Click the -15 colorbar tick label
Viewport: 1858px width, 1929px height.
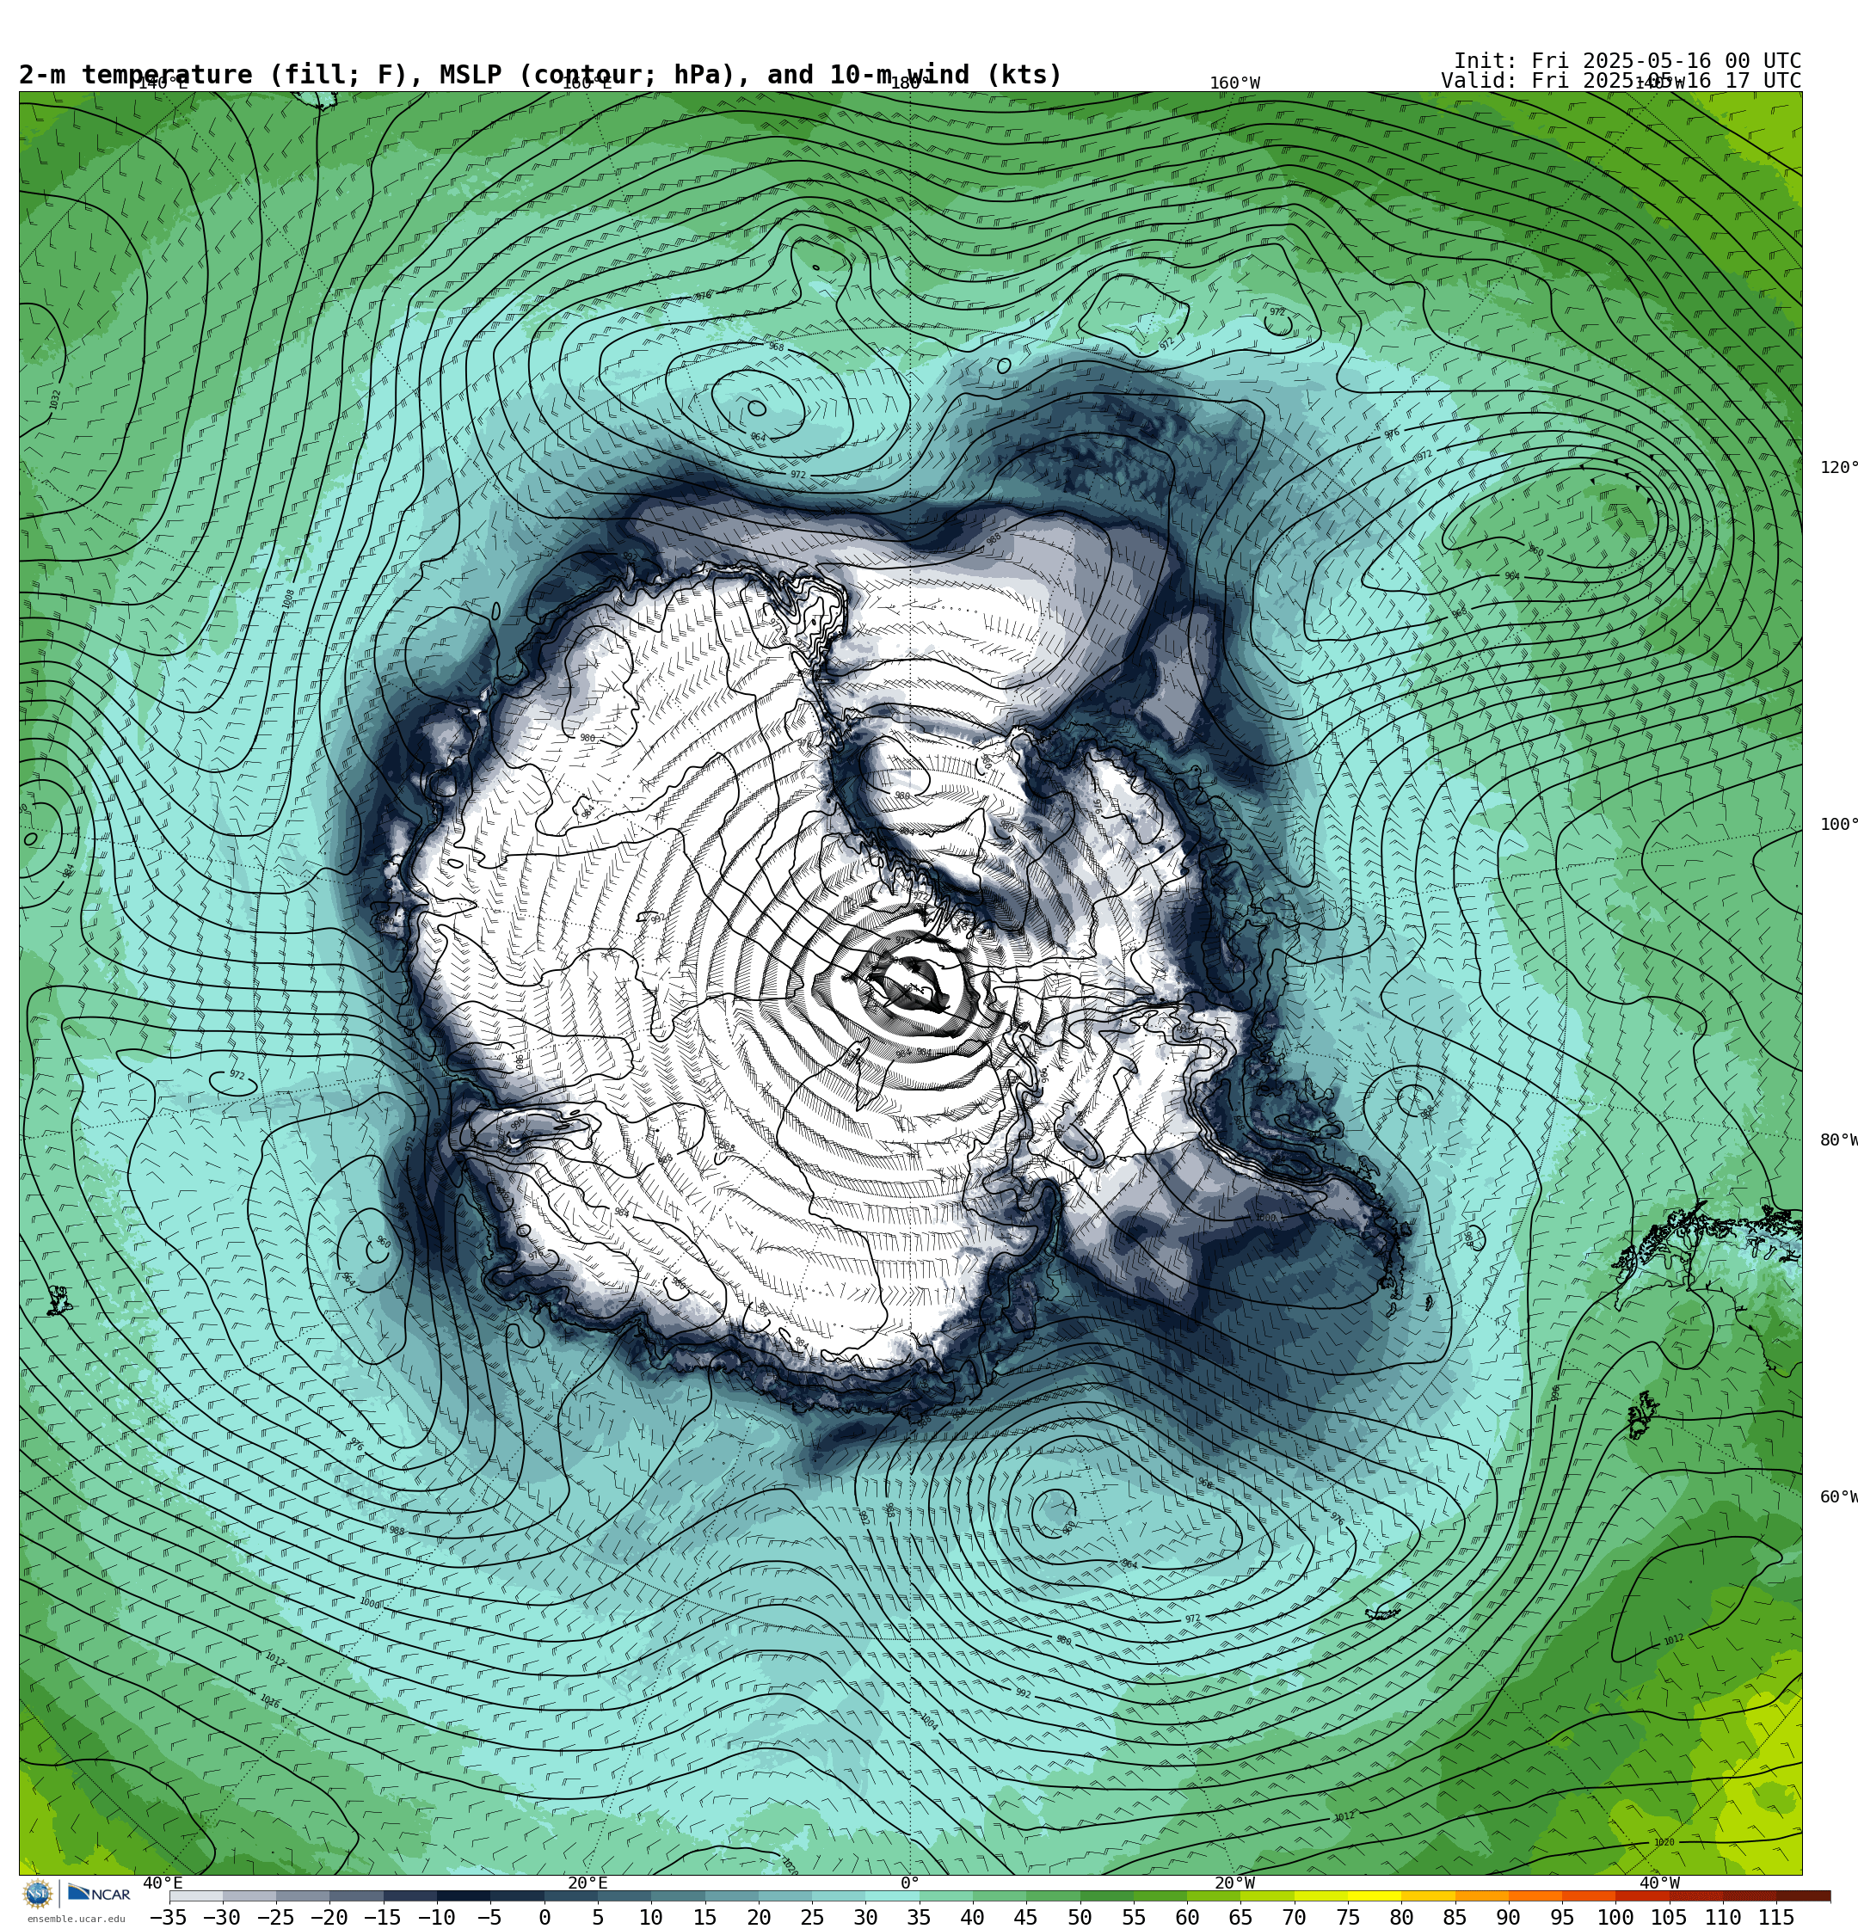pos(383,1917)
